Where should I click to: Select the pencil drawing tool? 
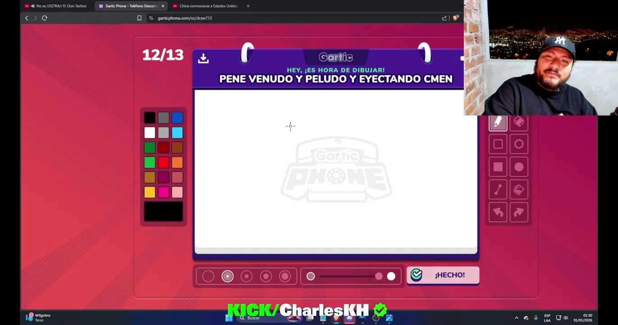pos(498,122)
